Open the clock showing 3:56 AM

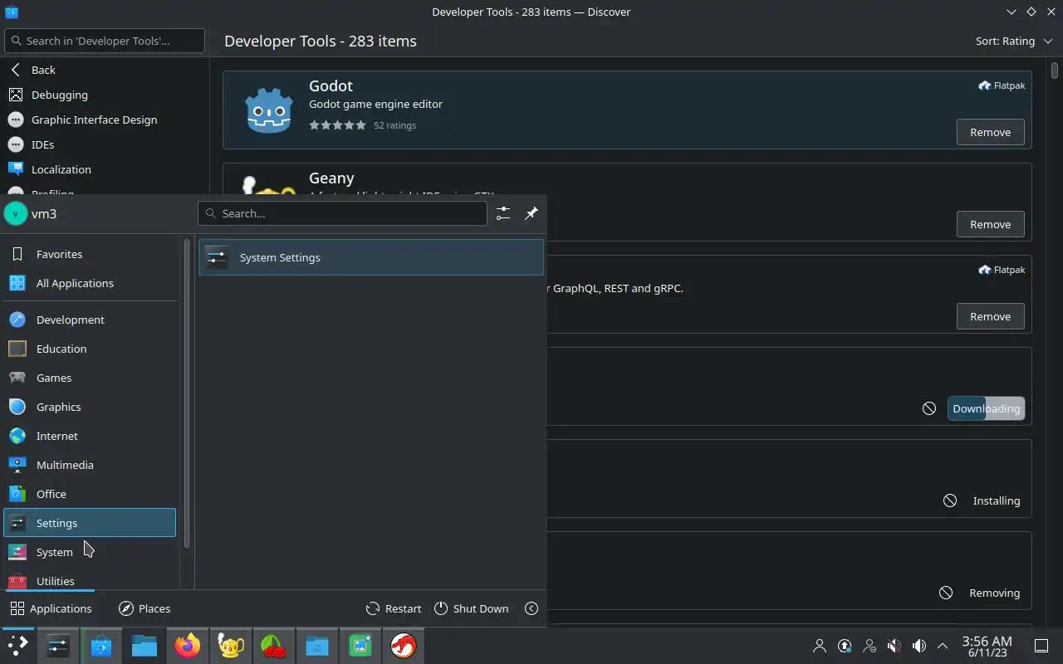(987, 646)
